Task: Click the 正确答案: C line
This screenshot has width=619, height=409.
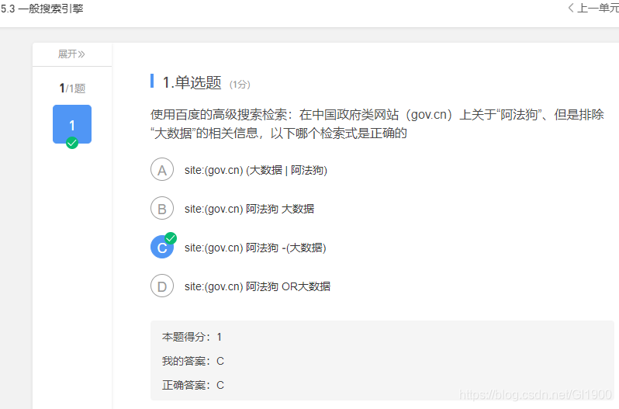Action: point(193,385)
